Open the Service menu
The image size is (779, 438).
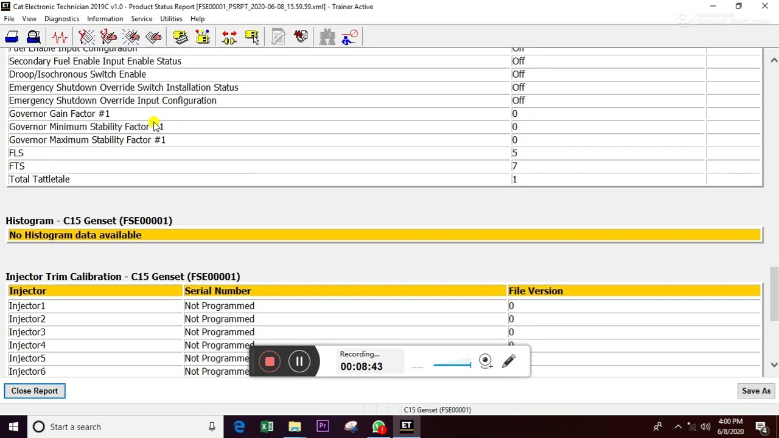(141, 19)
